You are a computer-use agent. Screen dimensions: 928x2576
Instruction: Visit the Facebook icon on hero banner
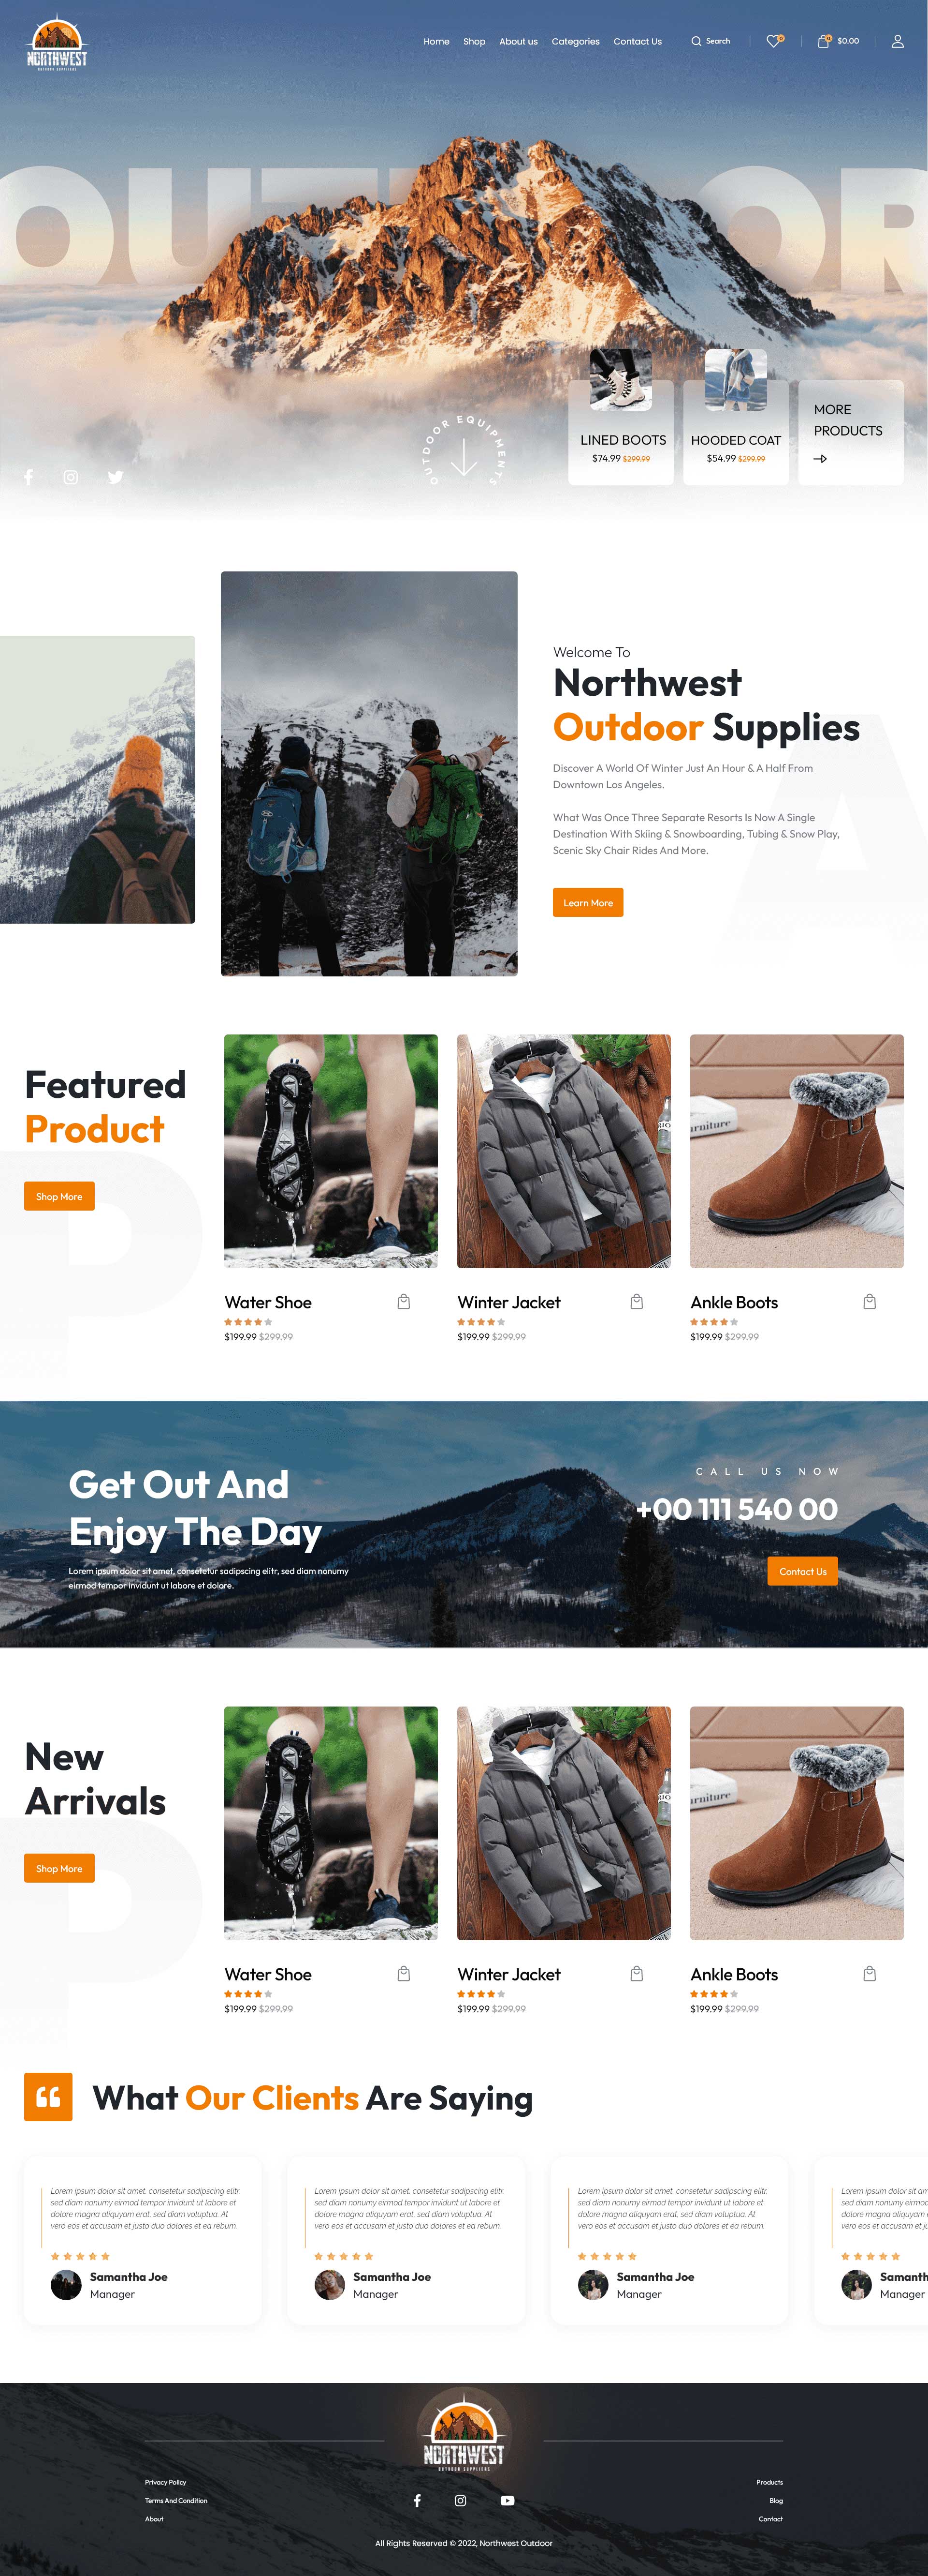click(29, 477)
